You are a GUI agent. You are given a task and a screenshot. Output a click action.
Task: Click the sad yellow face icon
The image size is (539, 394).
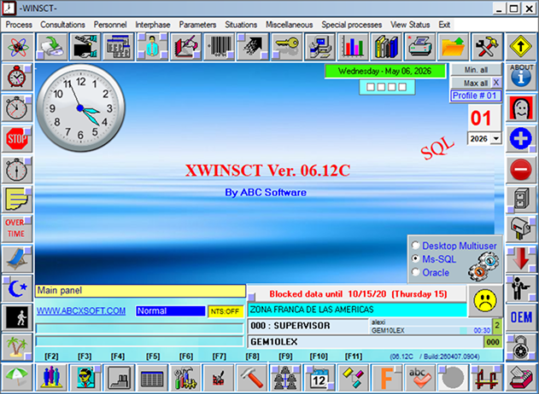[485, 301]
